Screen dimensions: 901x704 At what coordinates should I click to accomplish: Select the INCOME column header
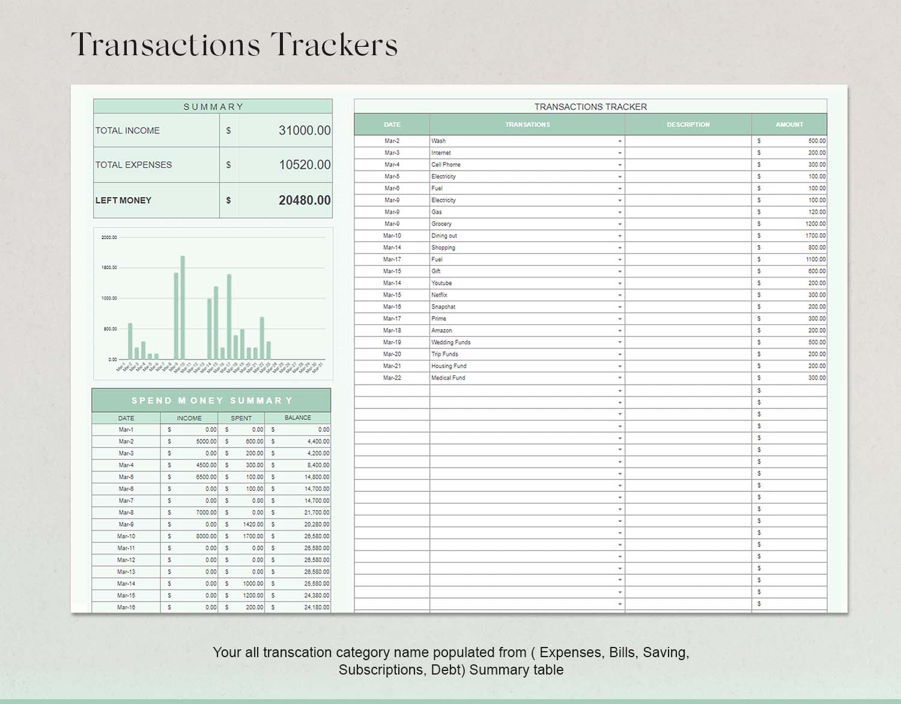click(189, 418)
